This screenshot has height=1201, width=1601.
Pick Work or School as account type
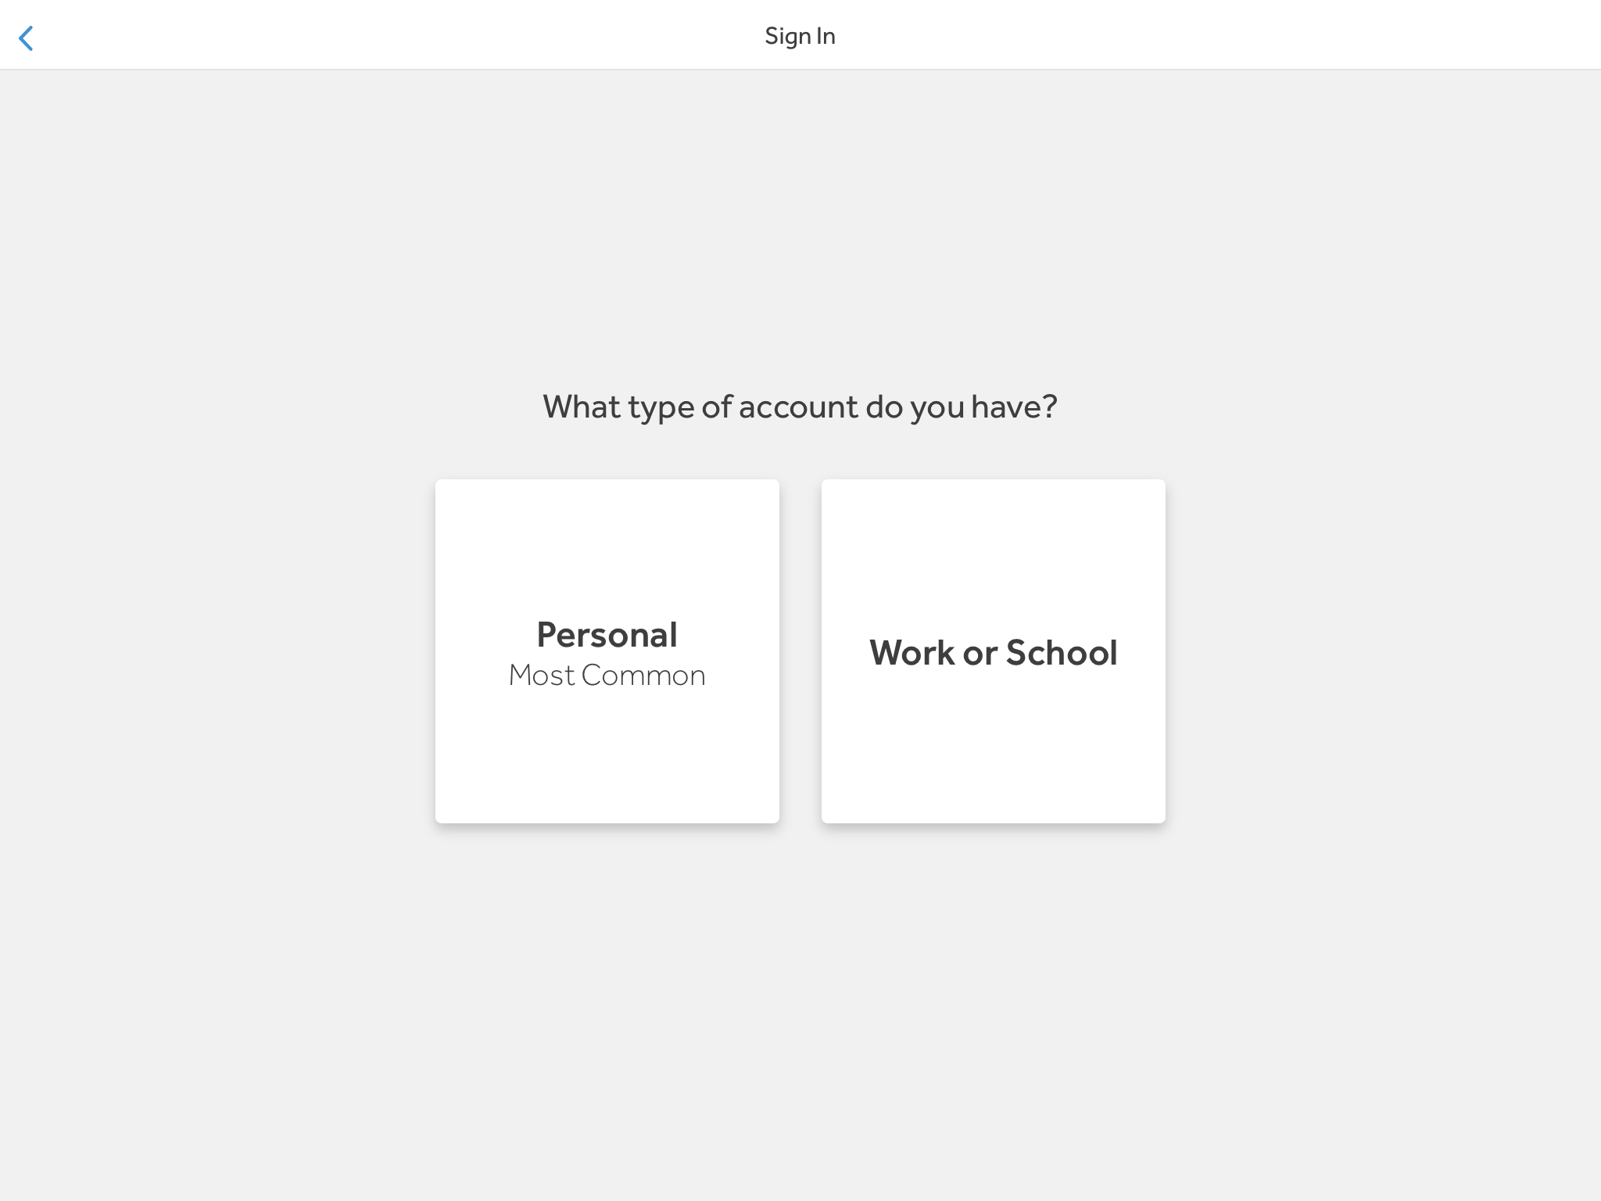pyautogui.click(x=993, y=651)
